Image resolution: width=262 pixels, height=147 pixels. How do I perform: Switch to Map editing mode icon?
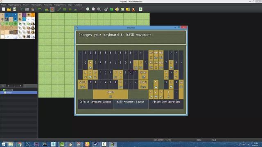point(46,9)
